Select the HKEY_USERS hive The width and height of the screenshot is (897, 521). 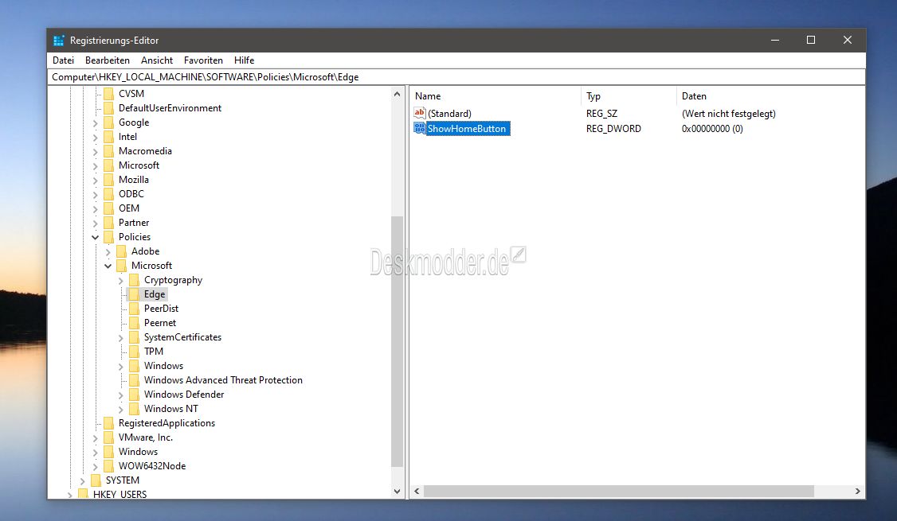[119, 494]
